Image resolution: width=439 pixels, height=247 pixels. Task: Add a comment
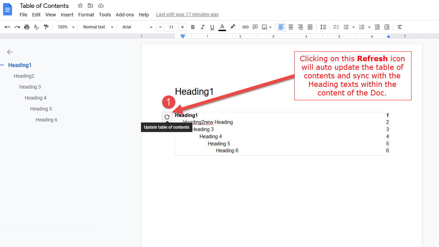point(255,27)
